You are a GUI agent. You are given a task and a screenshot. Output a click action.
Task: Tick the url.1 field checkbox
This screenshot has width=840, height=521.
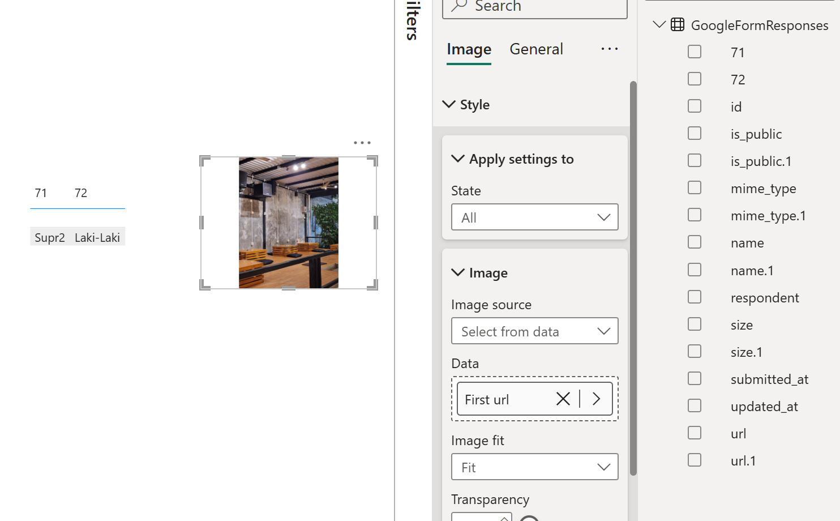(695, 460)
